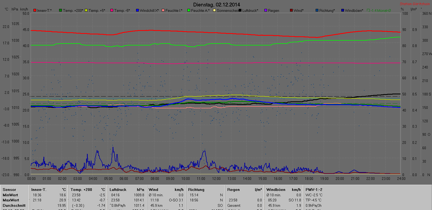Click the 'WC -2.5 °C' windchill value
This screenshot has width=432, height=210.
tap(314, 195)
